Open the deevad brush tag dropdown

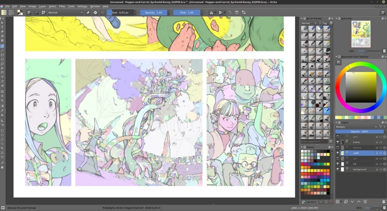pos(308,23)
